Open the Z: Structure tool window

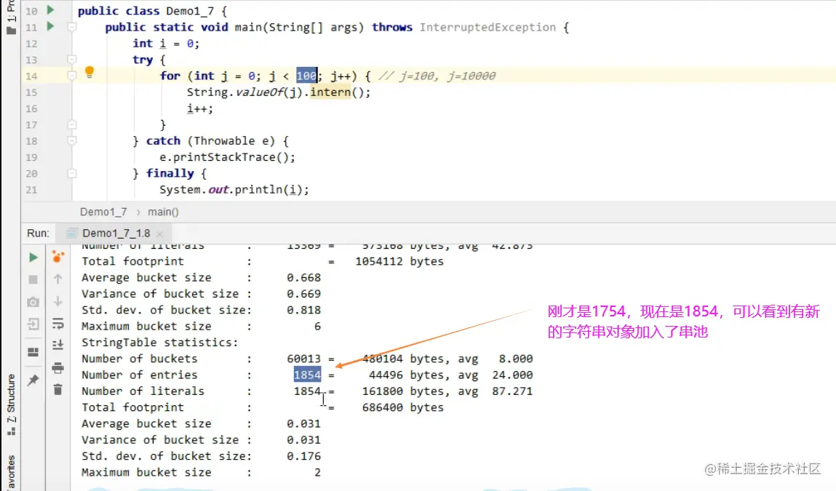pos(11,404)
